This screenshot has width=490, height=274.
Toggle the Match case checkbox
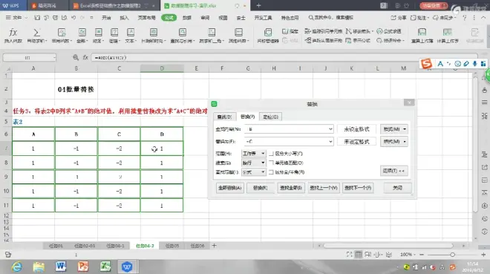[x=271, y=154]
